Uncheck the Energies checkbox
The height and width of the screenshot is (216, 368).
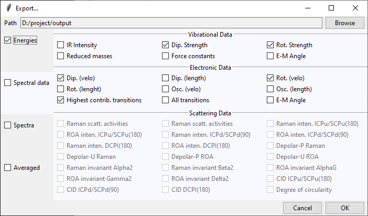pos(7,40)
